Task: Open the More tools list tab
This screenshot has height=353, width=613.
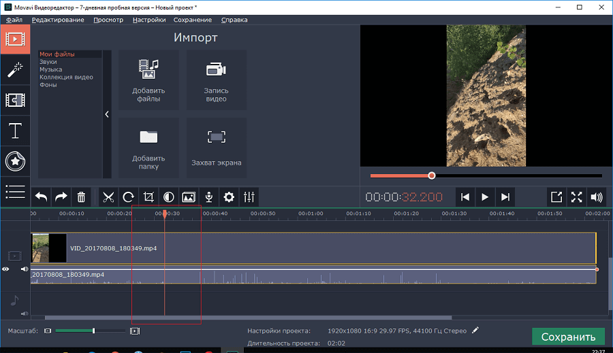Action: click(x=15, y=191)
